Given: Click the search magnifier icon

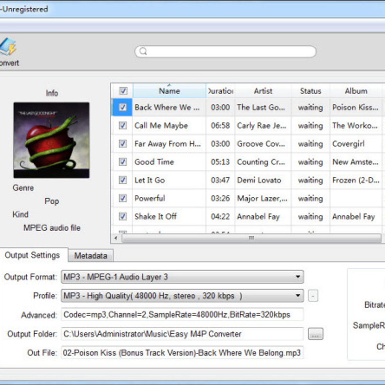Looking at the screenshot, I should [143, 51].
